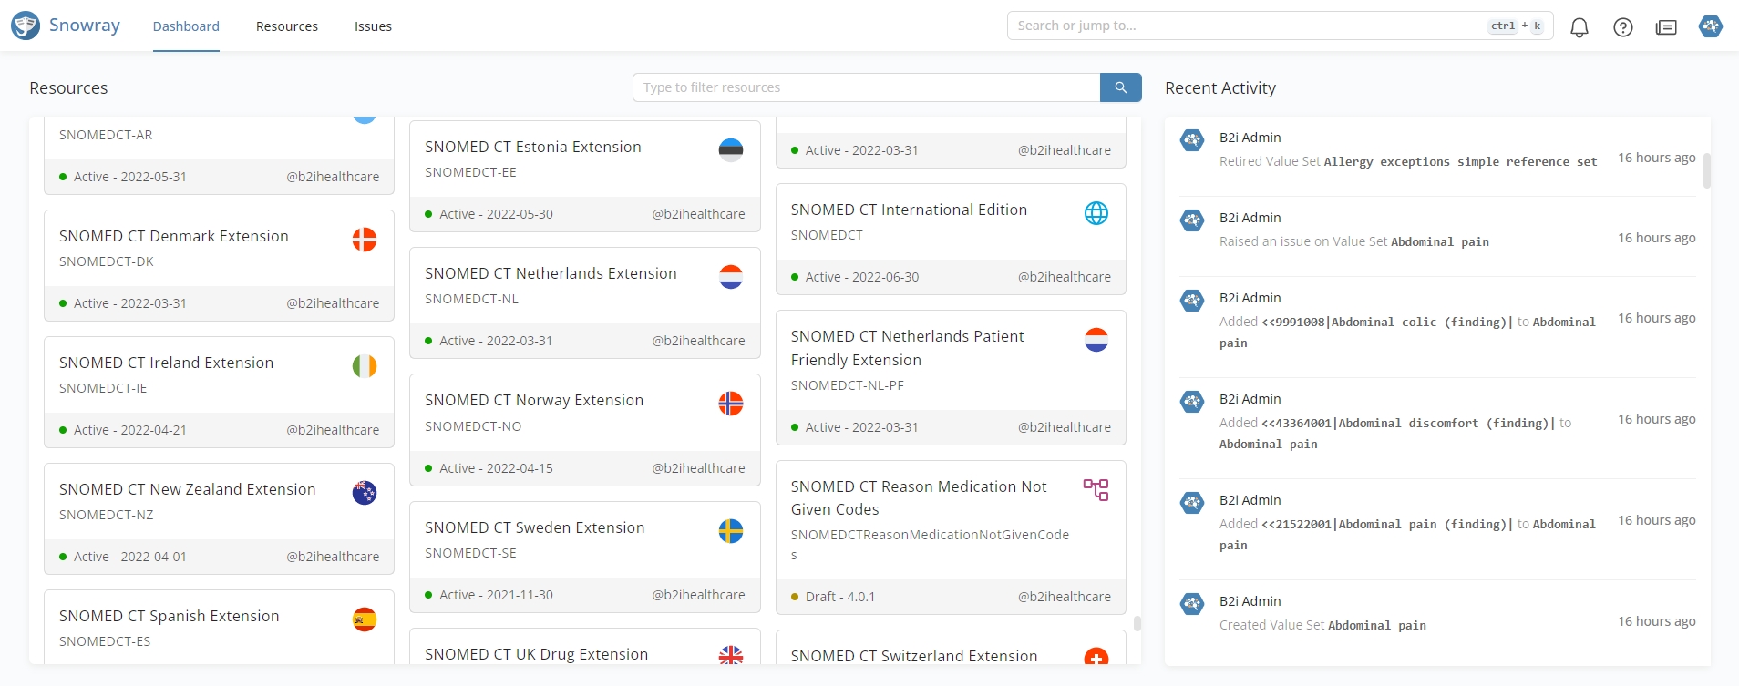1739x686 pixels.
Task: Open 'Abdominal pain' in Created Value Set activity
Action: click(x=1376, y=626)
